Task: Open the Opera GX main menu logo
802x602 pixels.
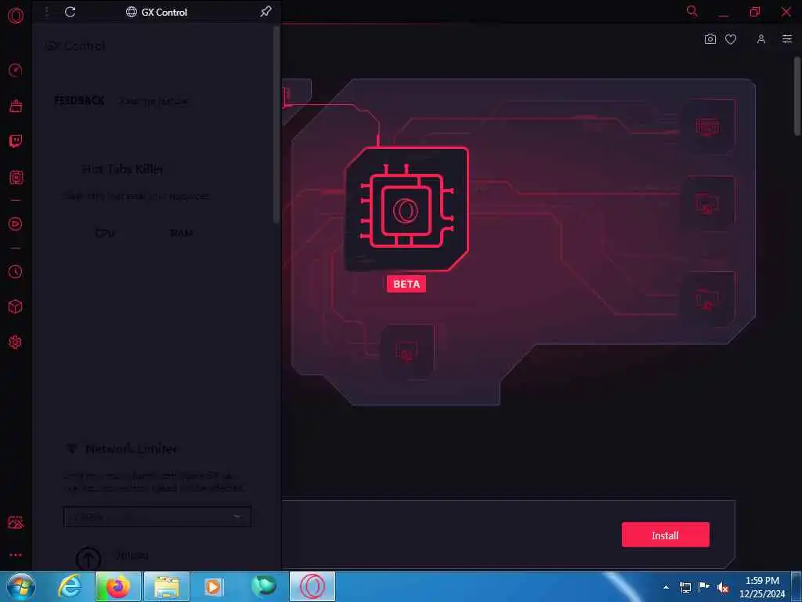Action: pos(16,16)
